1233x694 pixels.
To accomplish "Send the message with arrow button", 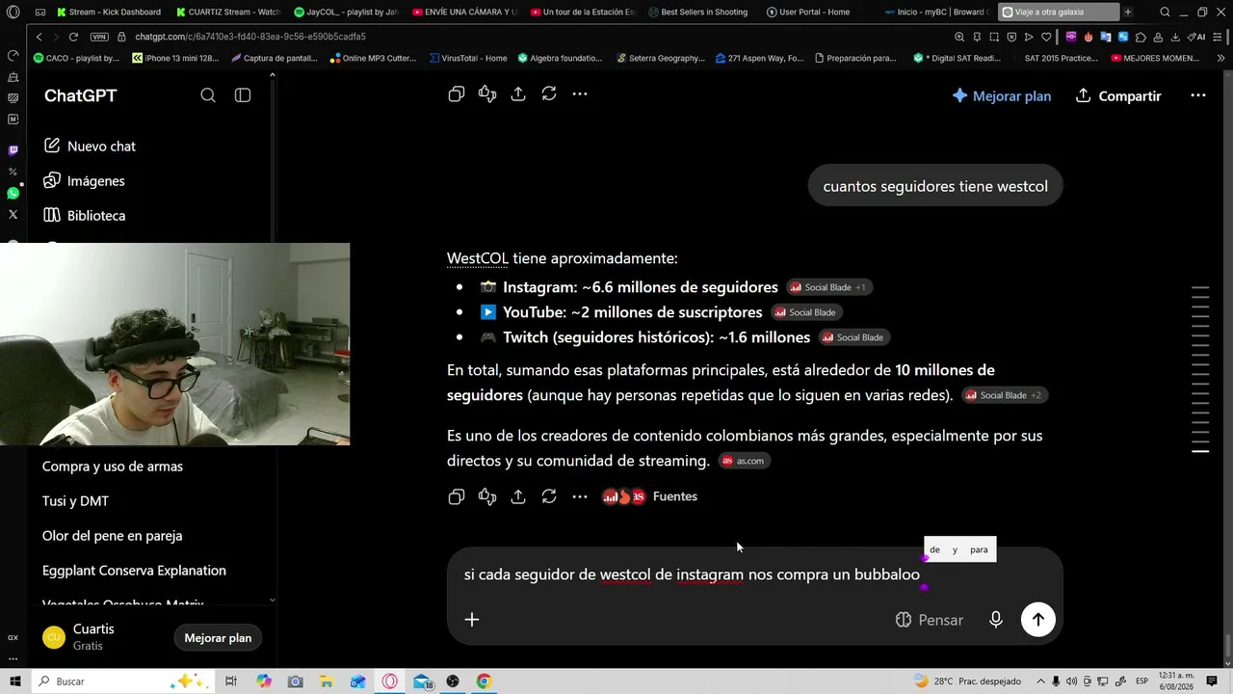I will pos(1037,620).
